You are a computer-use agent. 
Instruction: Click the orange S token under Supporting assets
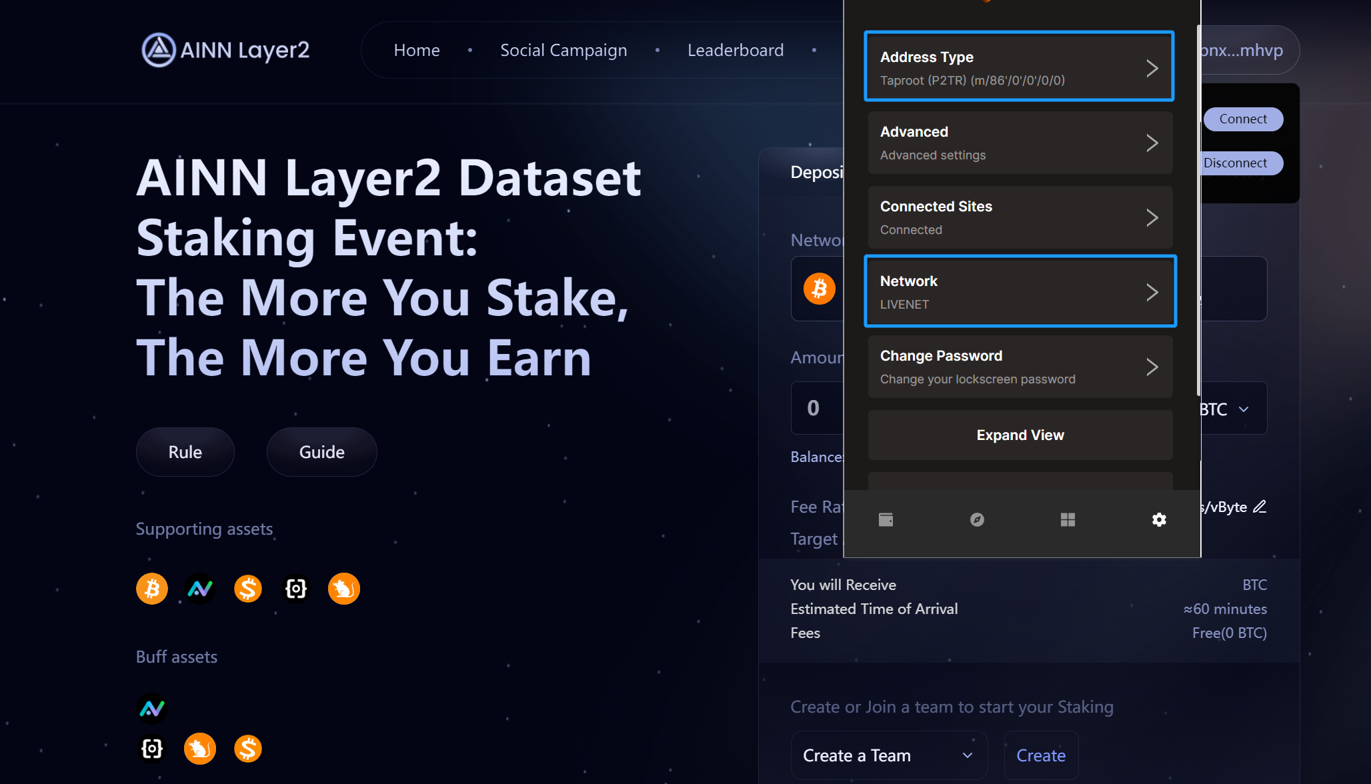[248, 589]
